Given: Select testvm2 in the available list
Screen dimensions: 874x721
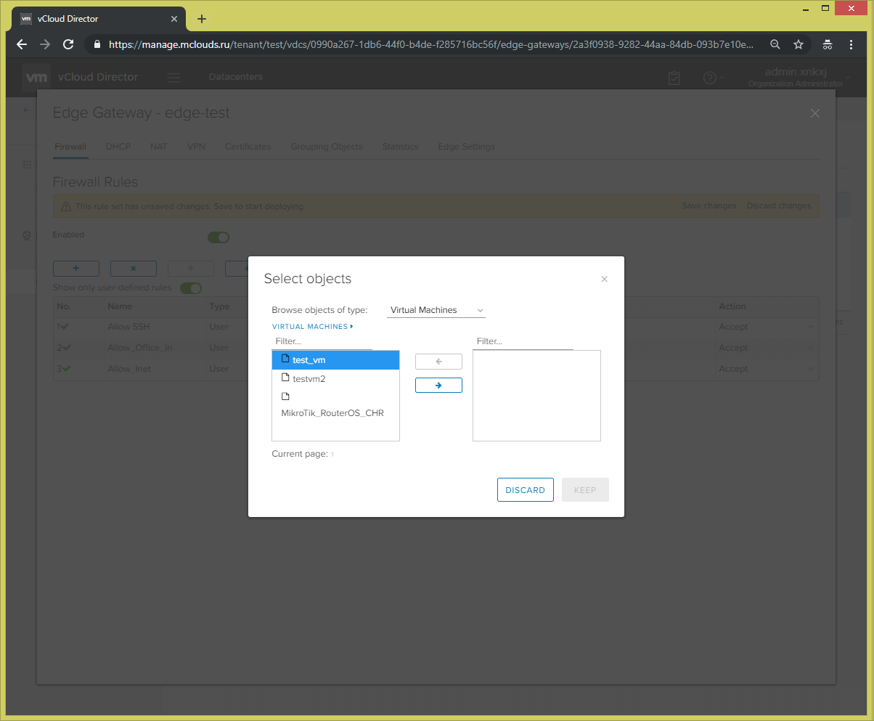Looking at the screenshot, I should 335,378.
